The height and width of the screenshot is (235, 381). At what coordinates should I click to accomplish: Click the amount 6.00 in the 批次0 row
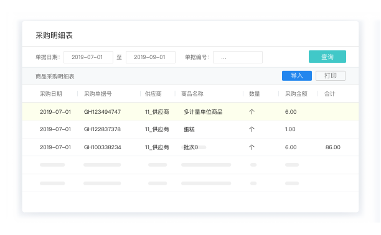(x=291, y=147)
